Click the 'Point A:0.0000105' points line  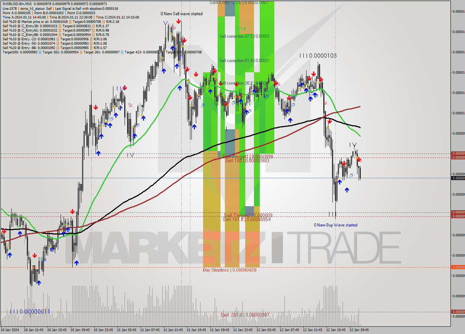click(x=49, y=13)
